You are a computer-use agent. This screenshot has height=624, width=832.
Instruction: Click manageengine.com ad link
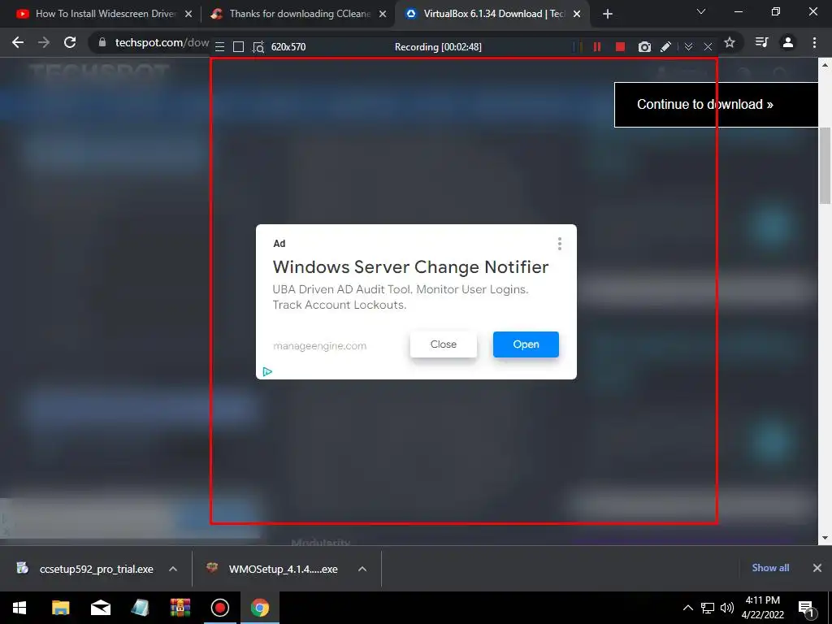point(319,346)
